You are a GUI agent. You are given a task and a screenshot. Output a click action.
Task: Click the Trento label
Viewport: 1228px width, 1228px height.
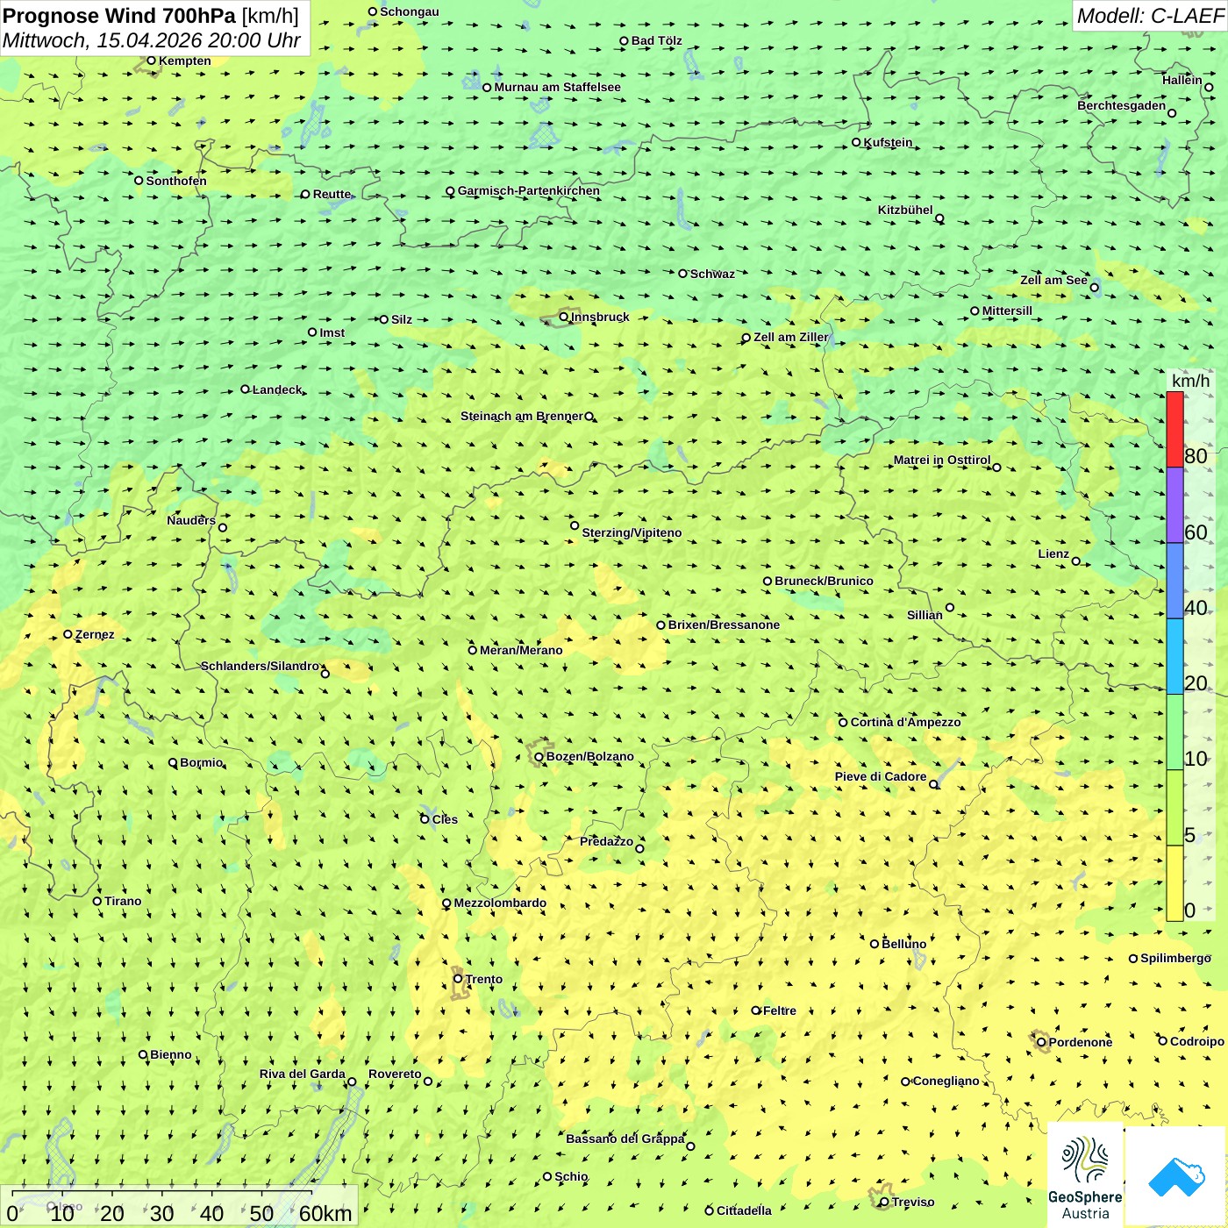[484, 979]
